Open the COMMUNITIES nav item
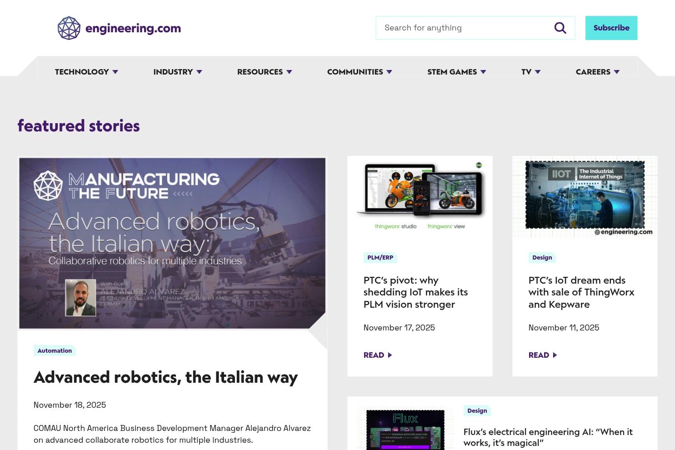The image size is (675, 450). [x=355, y=72]
